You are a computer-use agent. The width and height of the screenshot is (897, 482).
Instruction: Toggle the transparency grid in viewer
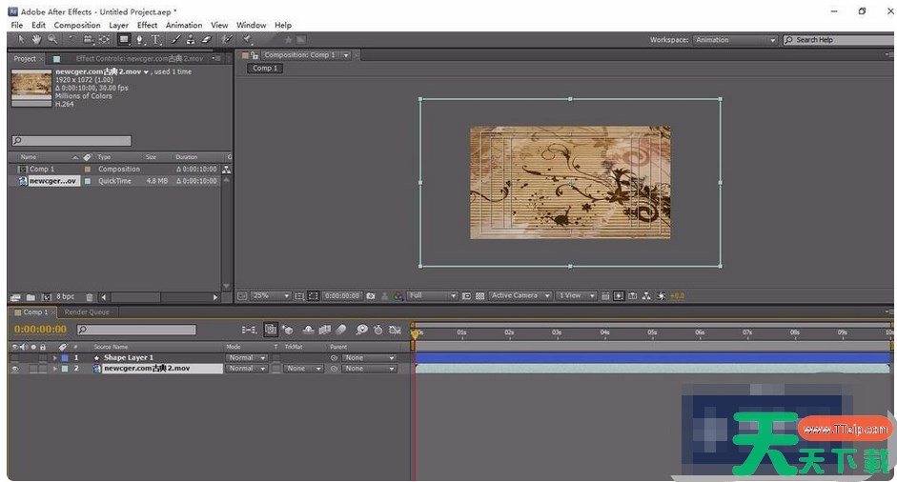point(479,296)
